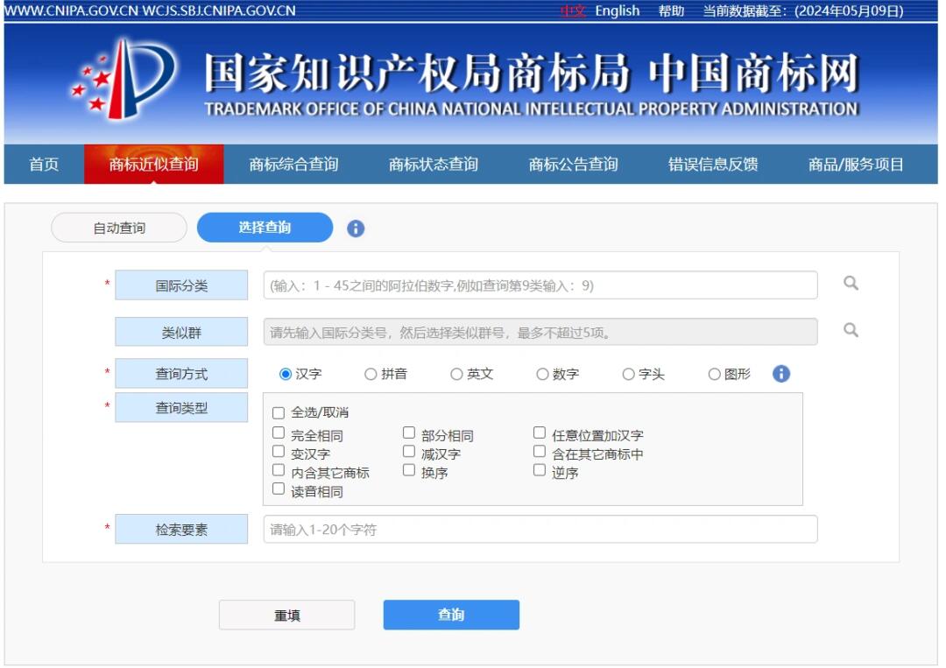Screen dimensions: 946x668
Task: Focus the 检索要素 input field
Action: tap(540, 530)
